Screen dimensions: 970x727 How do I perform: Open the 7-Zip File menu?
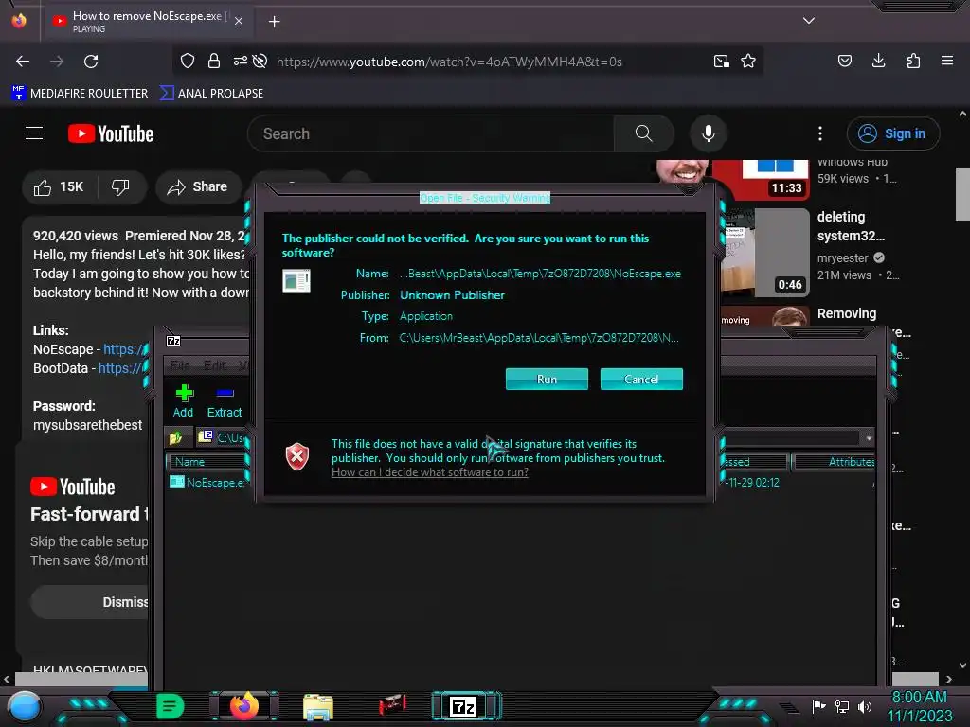point(180,365)
